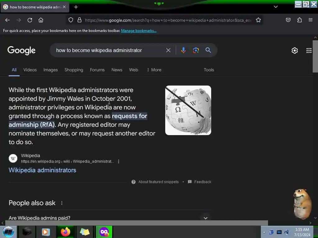
Task: Open the extensions puzzle menu
Action: [299, 20]
